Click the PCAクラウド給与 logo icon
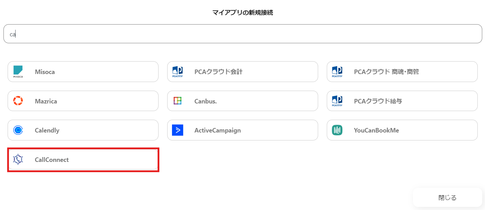Screen dimensions: 485x210 (x=337, y=101)
